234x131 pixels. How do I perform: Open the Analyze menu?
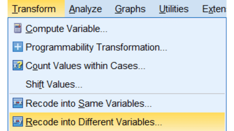tap(85, 9)
